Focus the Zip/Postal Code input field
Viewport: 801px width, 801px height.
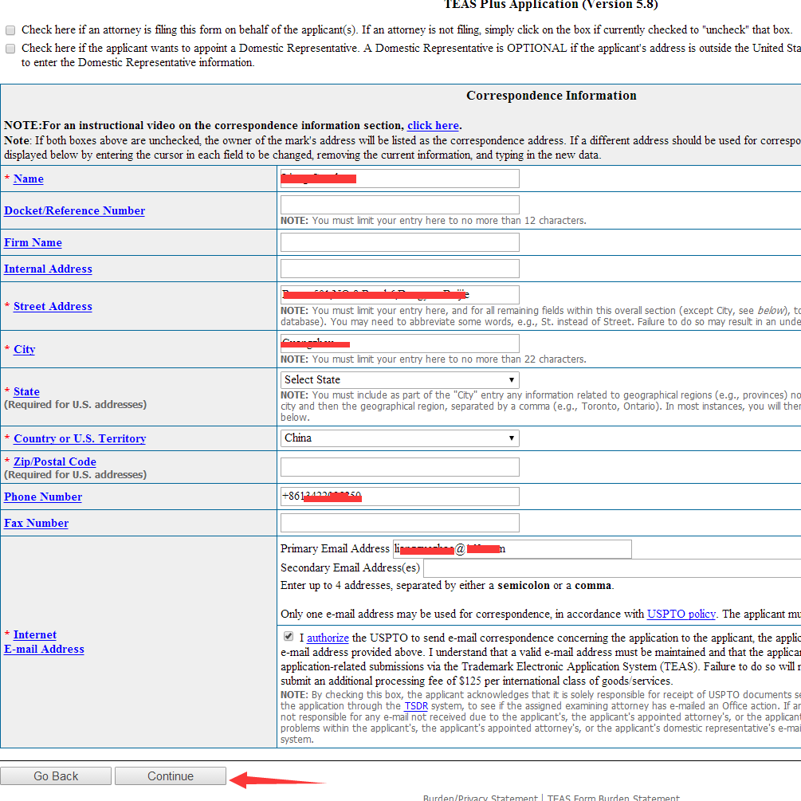point(399,467)
